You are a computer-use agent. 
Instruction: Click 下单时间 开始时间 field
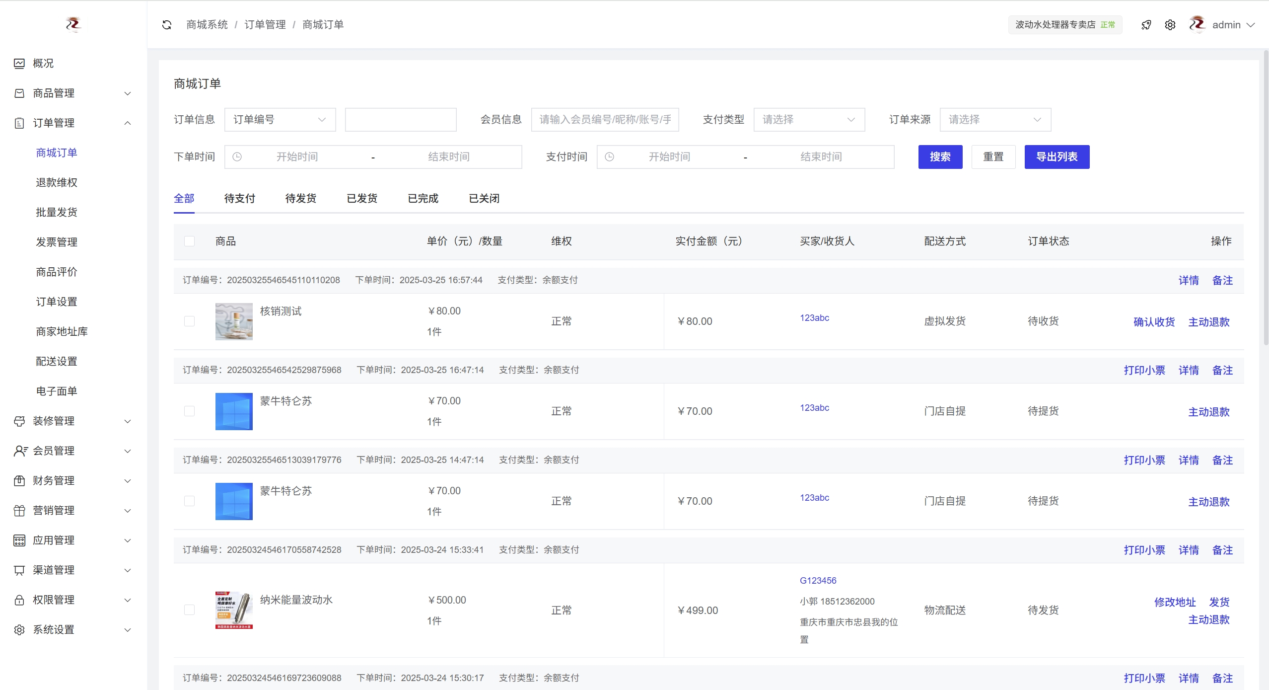(x=297, y=157)
